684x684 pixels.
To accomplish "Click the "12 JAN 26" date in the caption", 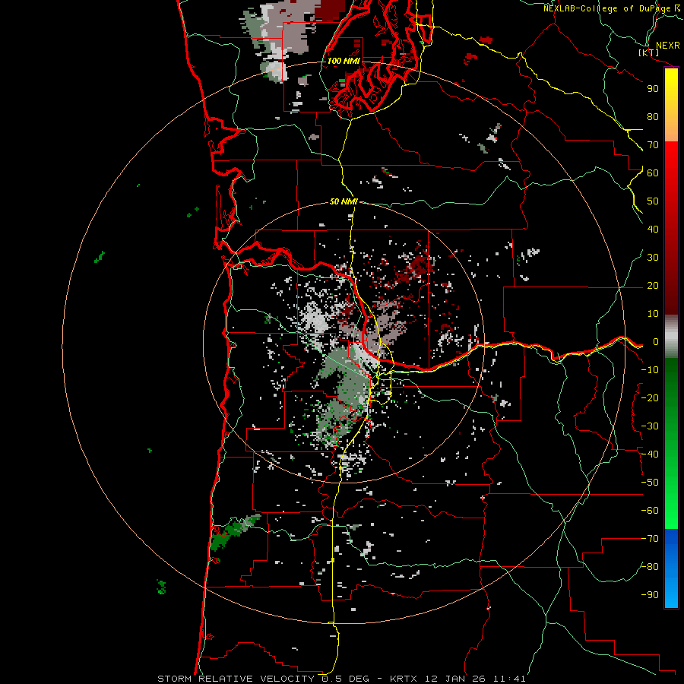I will click(455, 679).
